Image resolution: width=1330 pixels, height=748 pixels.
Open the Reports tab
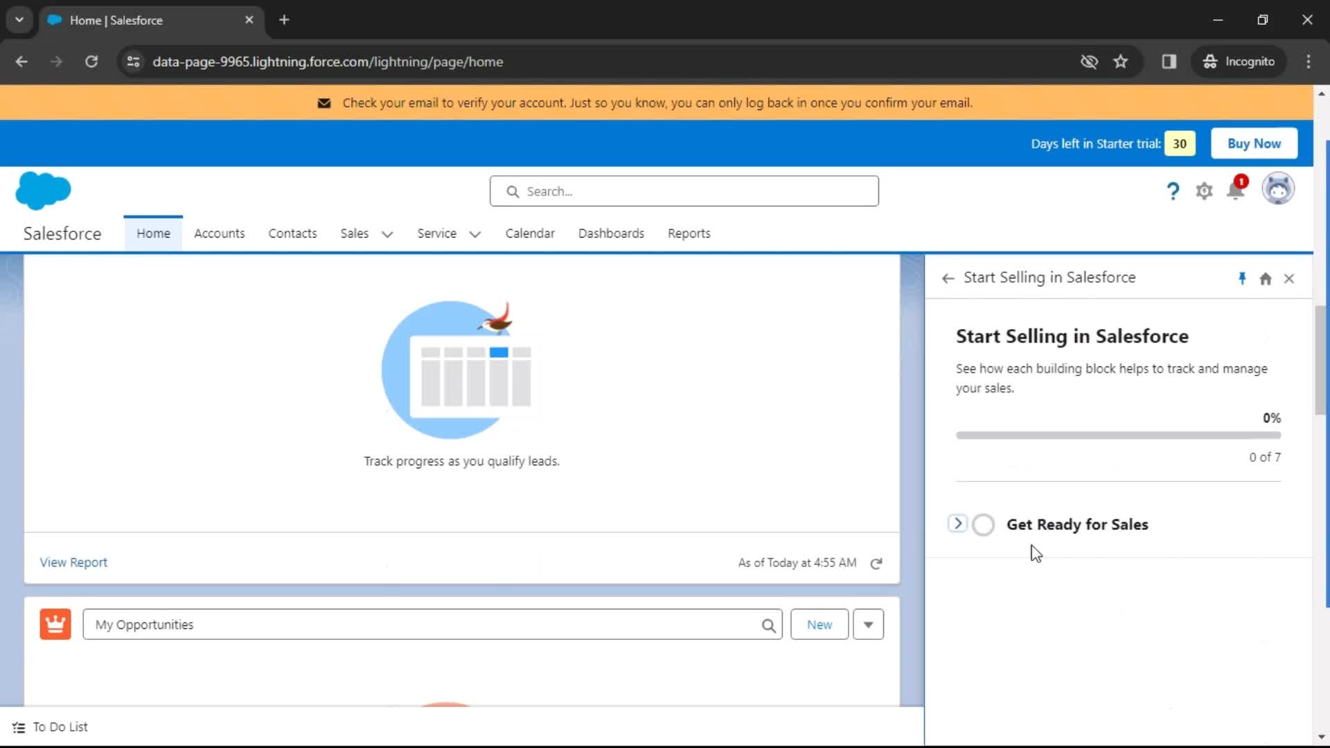click(x=689, y=234)
